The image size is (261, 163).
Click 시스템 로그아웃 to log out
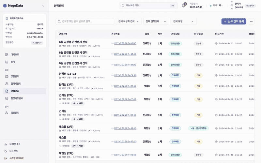(17, 158)
